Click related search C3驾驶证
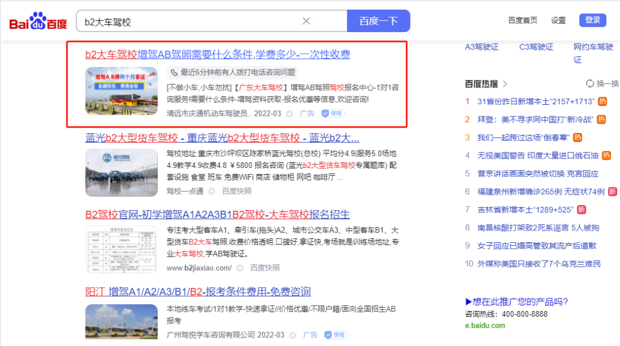This screenshot has width=620, height=346. [x=536, y=47]
